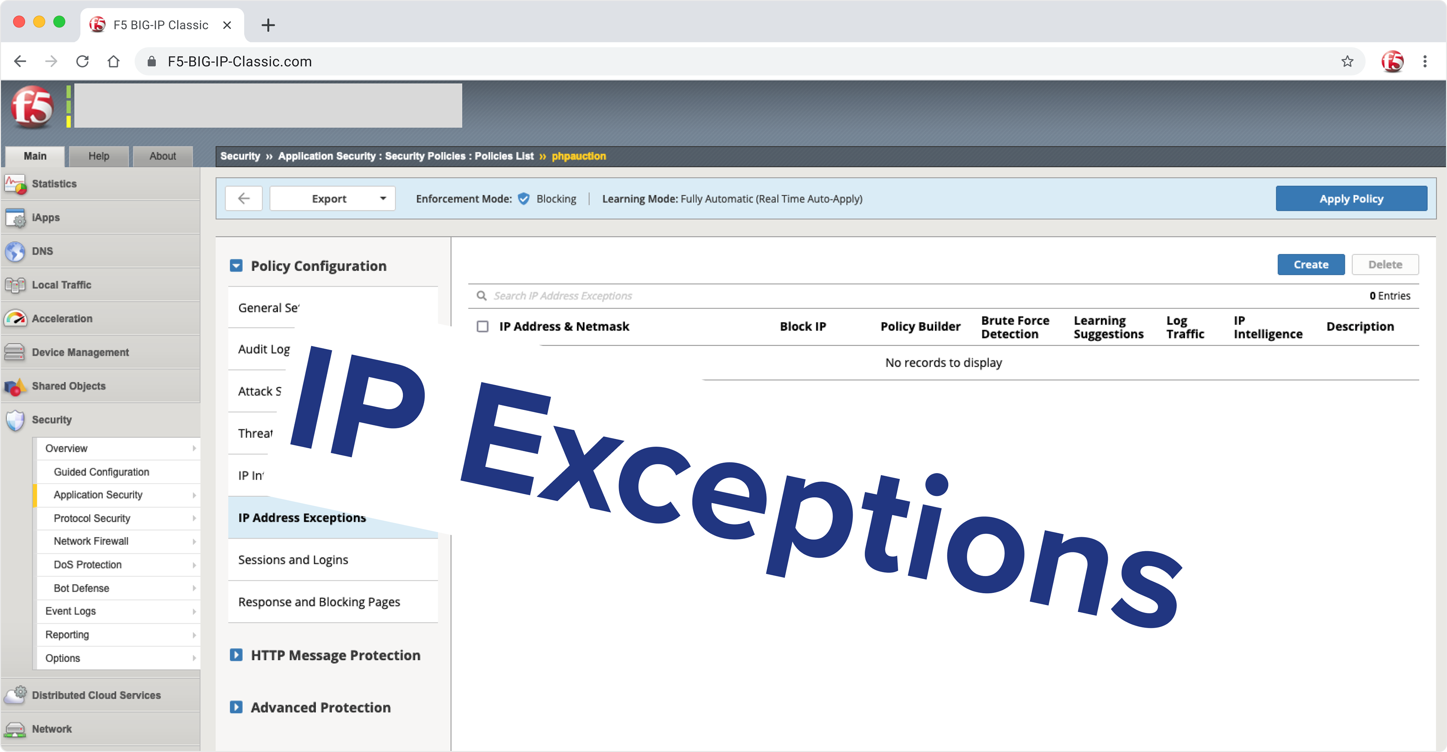Image resolution: width=1447 pixels, height=752 pixels.
Task: Bookmark page with the star icon
Action: [x=1347, y=61]
